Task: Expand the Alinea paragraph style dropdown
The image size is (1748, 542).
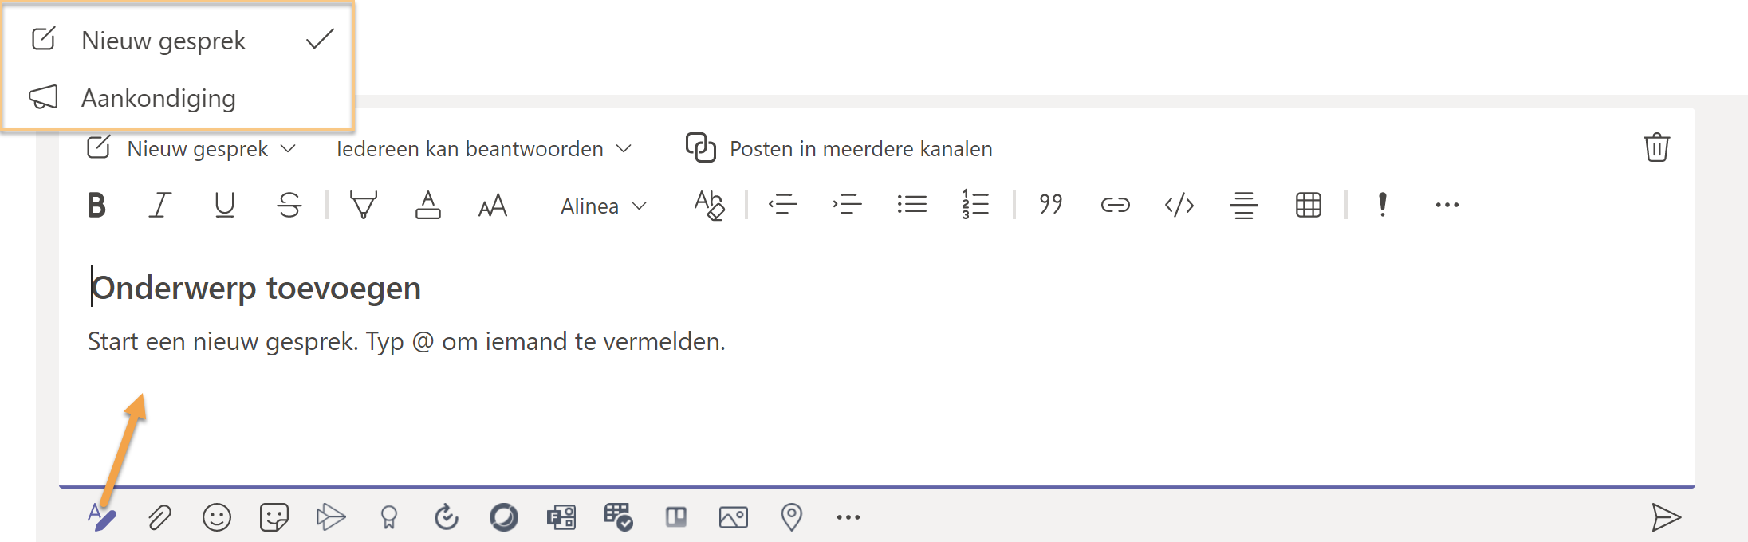Action: 604,206
